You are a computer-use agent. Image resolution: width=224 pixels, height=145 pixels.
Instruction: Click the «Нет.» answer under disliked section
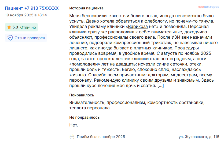[74, 125]
